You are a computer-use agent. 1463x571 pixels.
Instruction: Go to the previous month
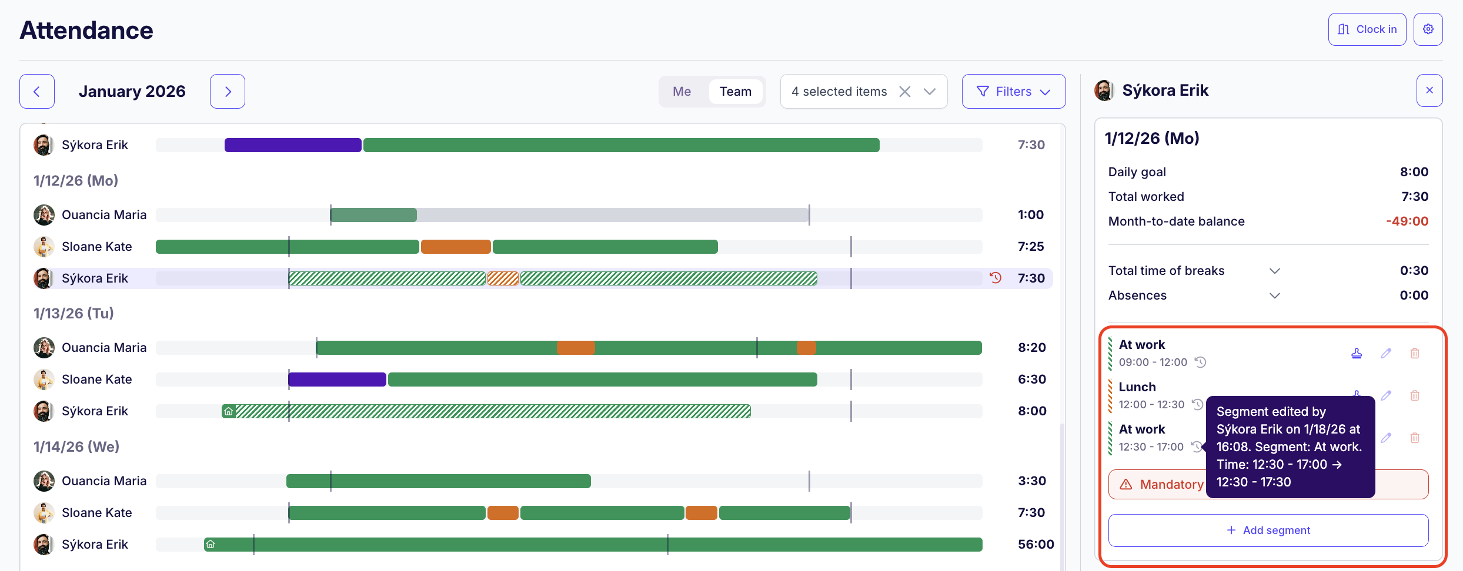[x=37, y=92]
